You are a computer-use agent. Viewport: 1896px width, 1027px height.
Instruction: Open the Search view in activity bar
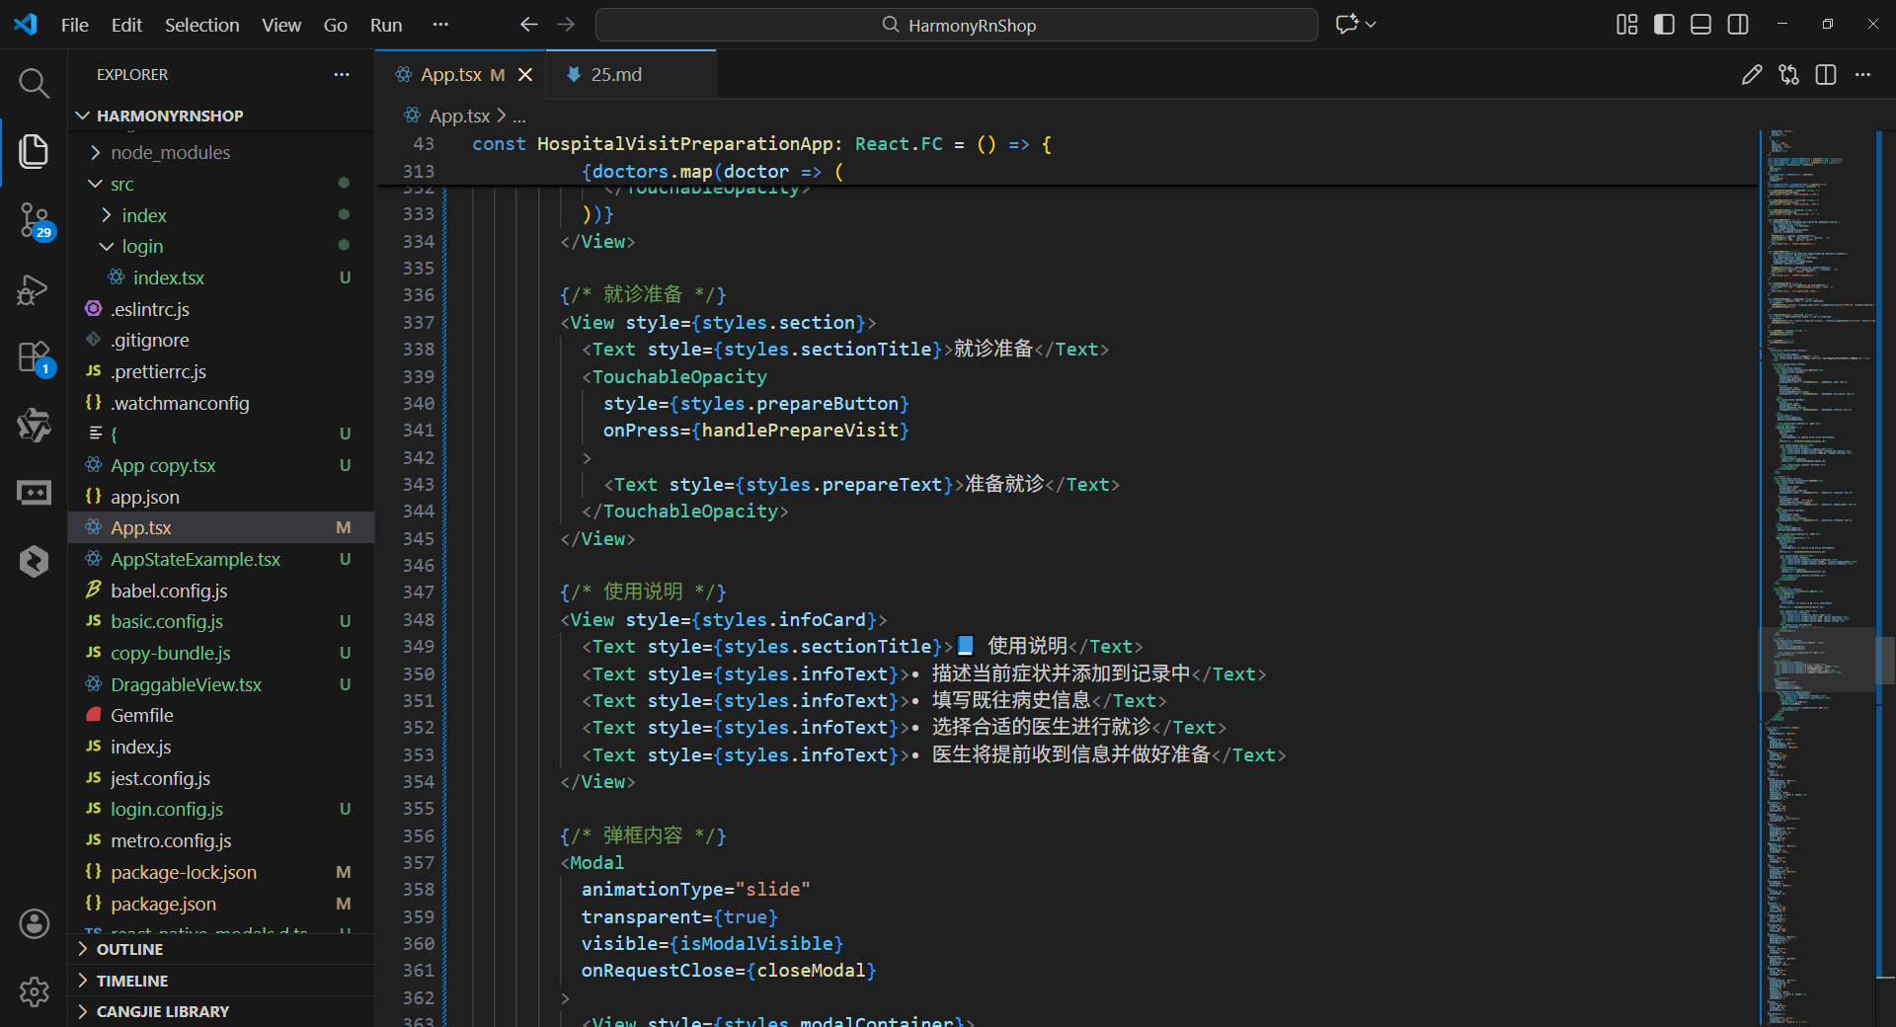point(34,84)
